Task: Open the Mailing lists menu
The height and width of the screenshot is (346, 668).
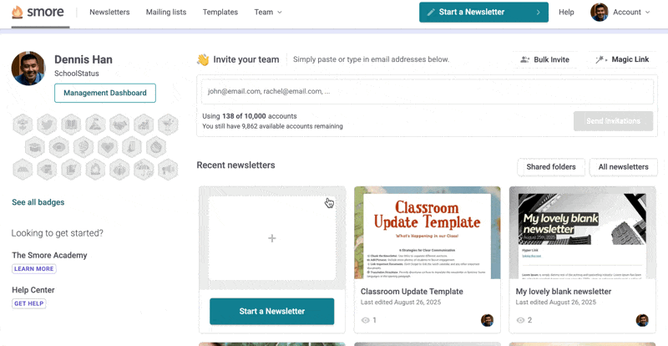Action: pos(172,12)
